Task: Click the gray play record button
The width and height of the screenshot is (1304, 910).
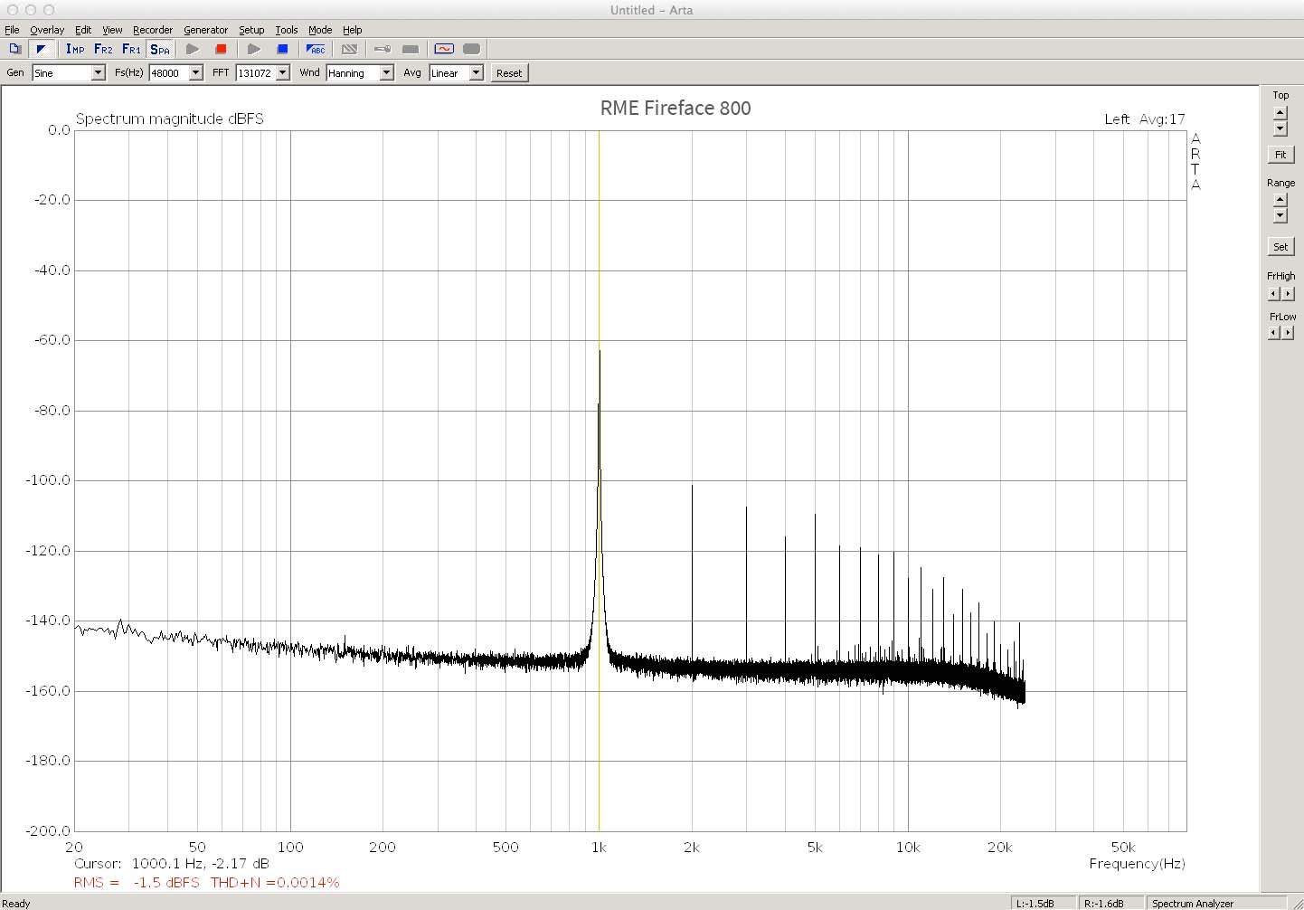Action: tap(193, 49)
